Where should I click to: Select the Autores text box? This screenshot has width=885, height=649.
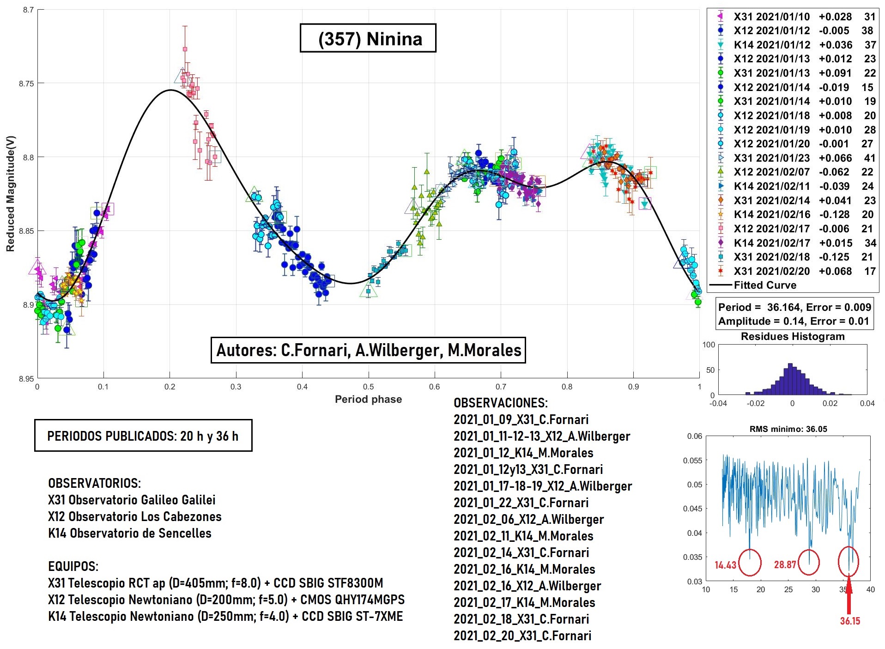(368, 350)
